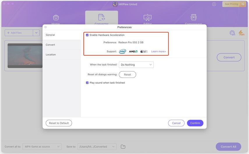Screen dimensions: 249x154
Task: Click the HitPaw Univd logo icon
Action: pyautogui.click(x=115, y=4)
